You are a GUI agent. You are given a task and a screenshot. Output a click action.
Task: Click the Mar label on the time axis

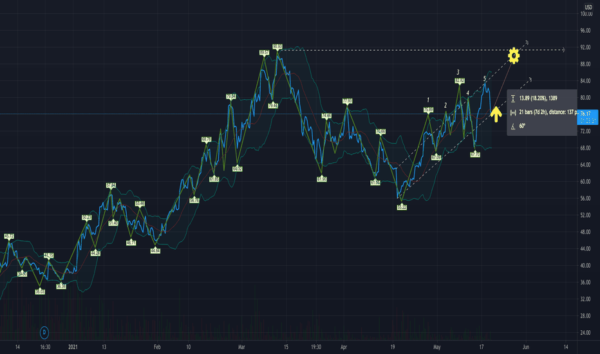click(x=241, y=347)
